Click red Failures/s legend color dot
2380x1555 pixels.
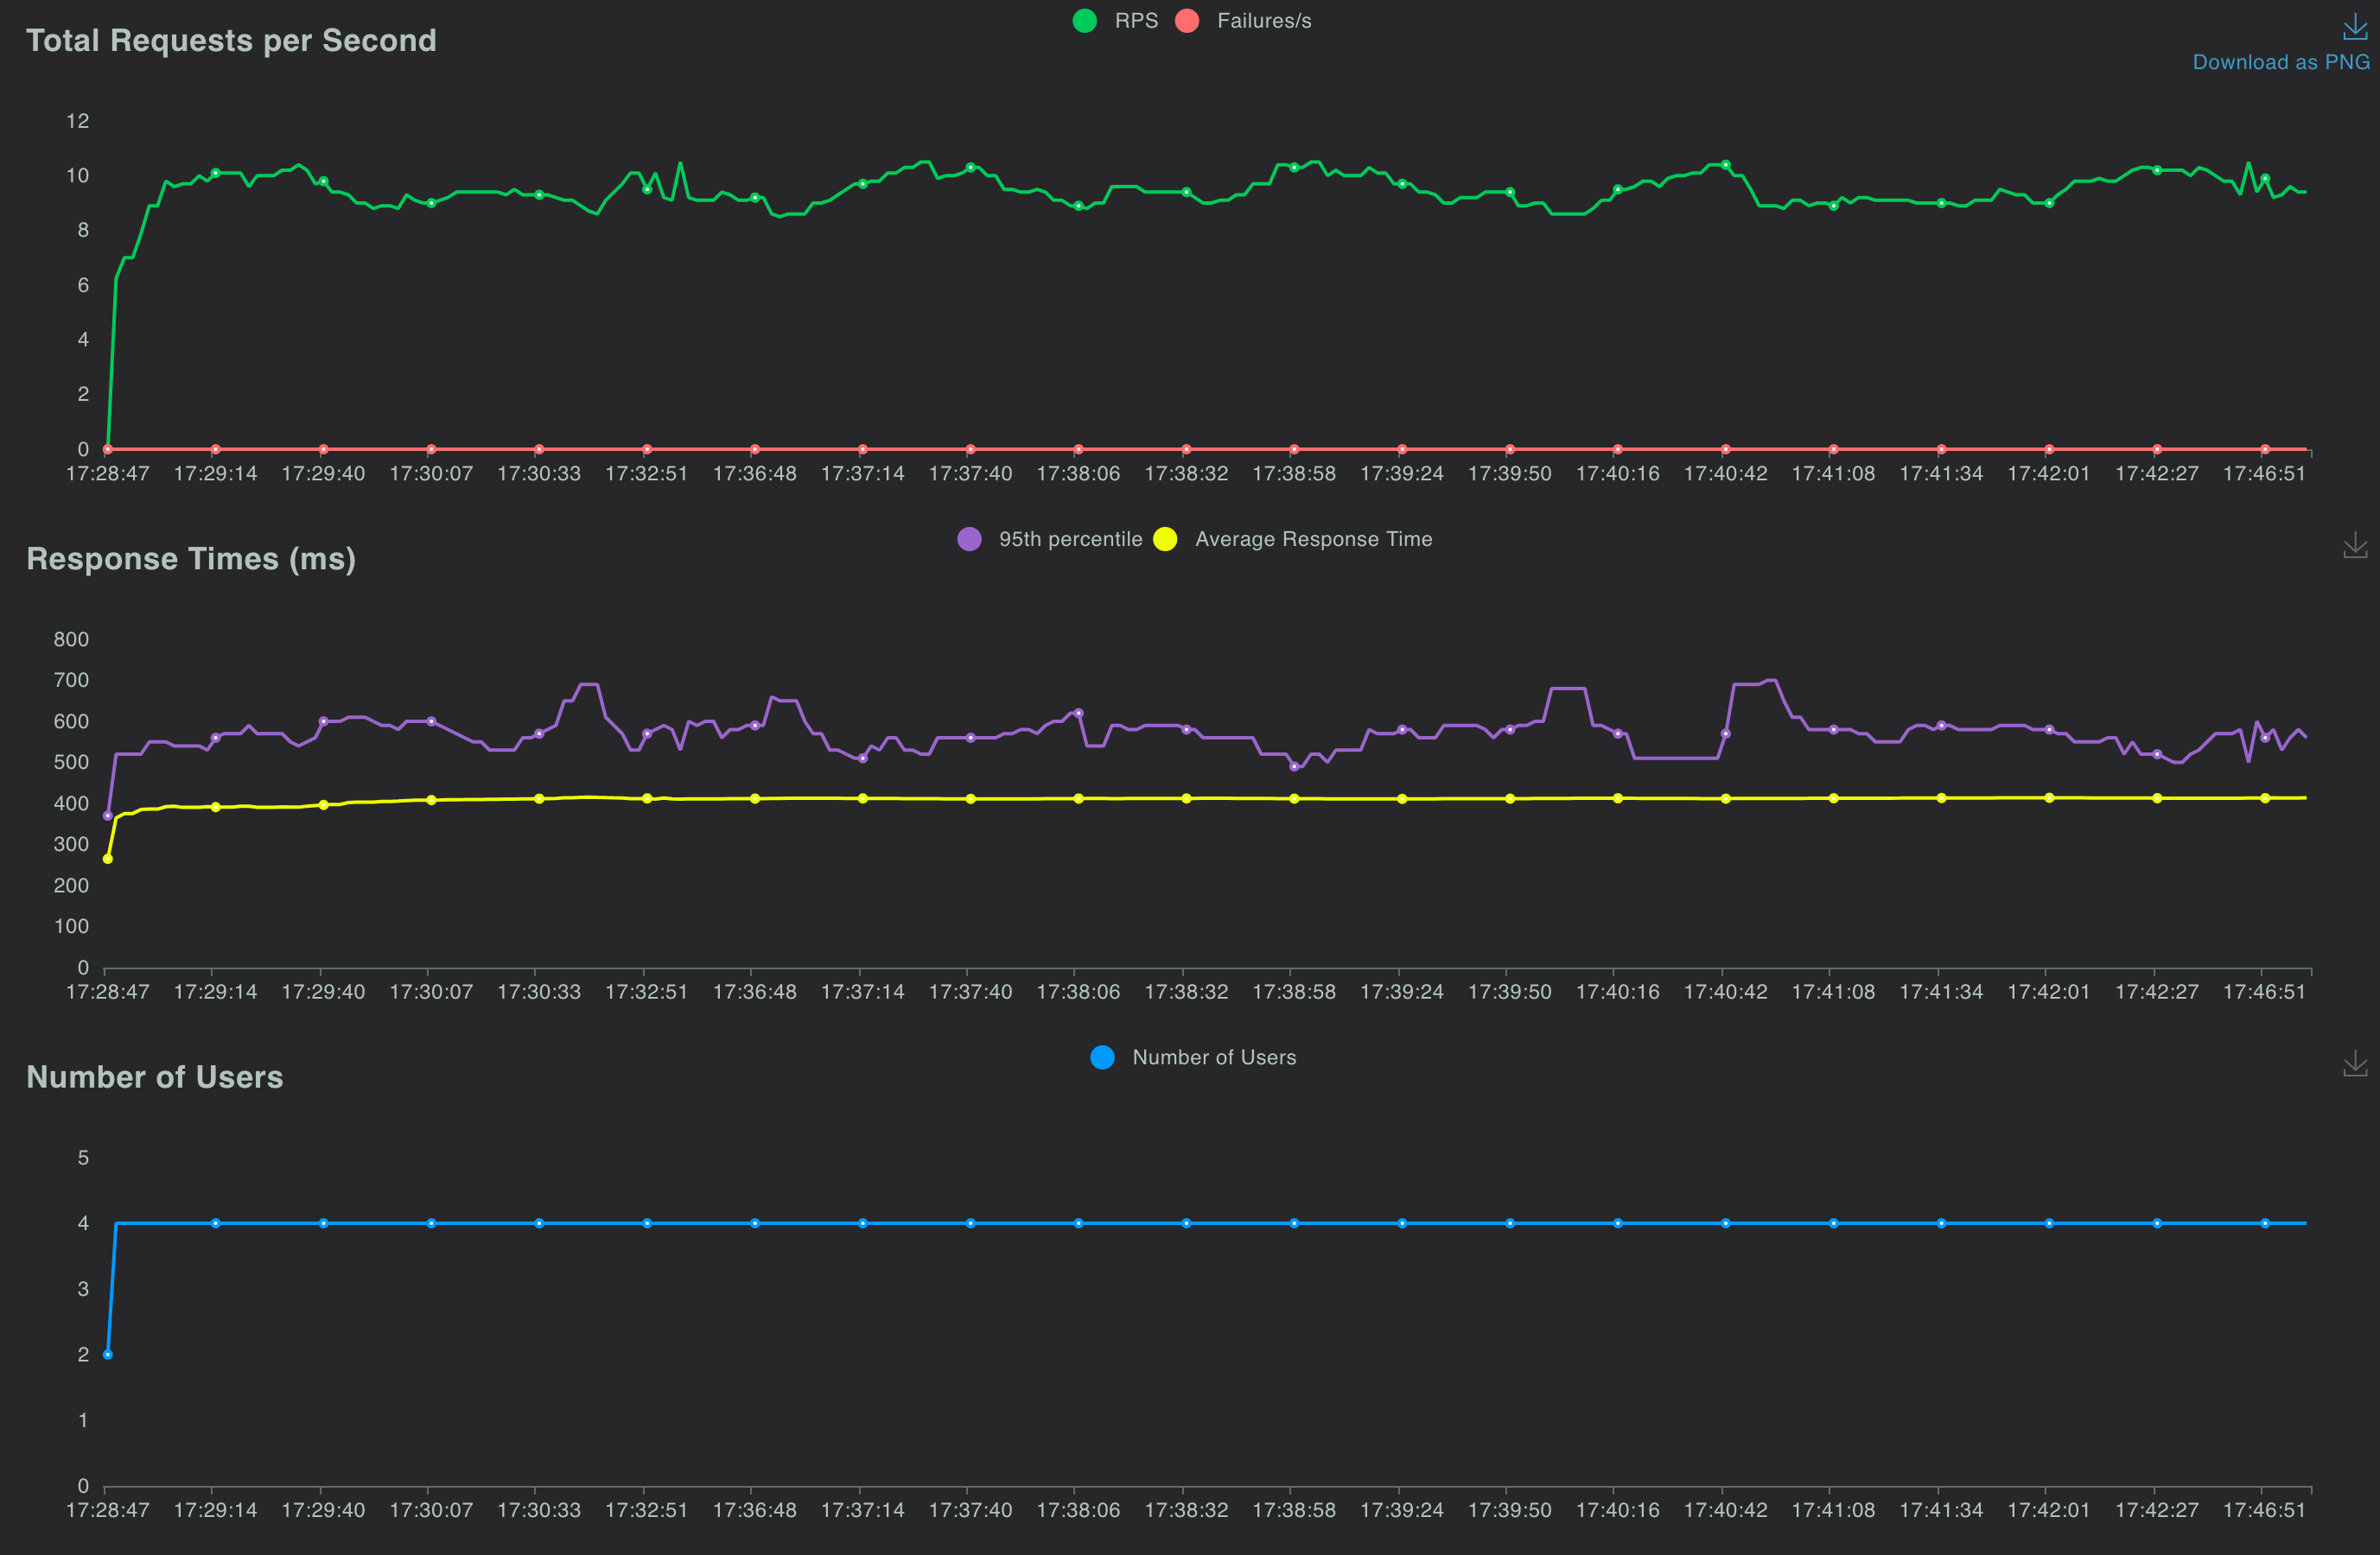(x=1187, y=21)
